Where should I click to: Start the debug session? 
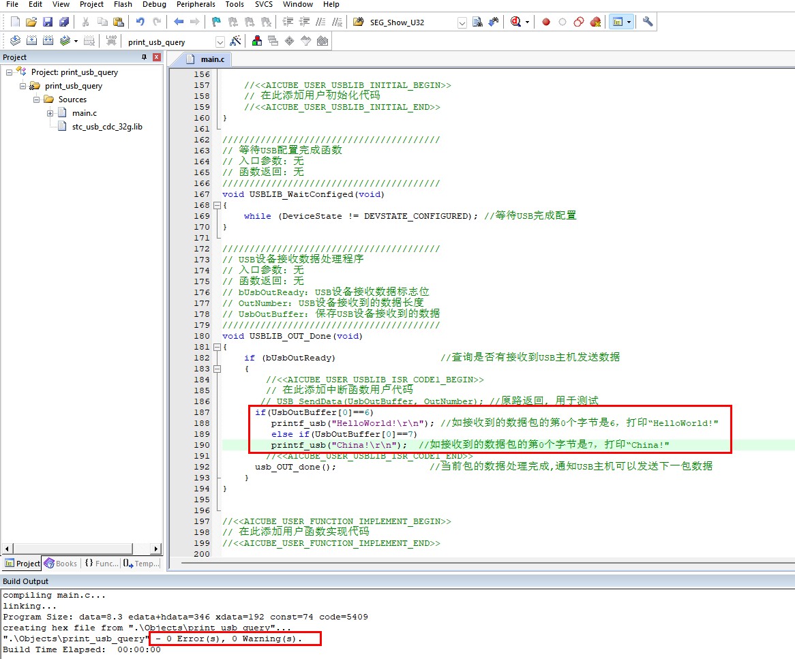[x=515, y=22]
